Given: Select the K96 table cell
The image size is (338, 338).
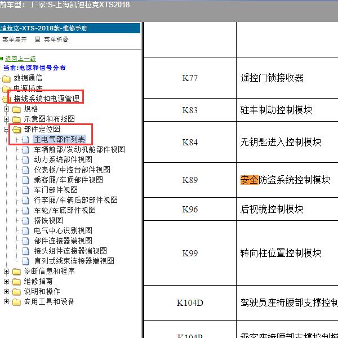Looking at the screenshot, I should (x=190, y=209).
